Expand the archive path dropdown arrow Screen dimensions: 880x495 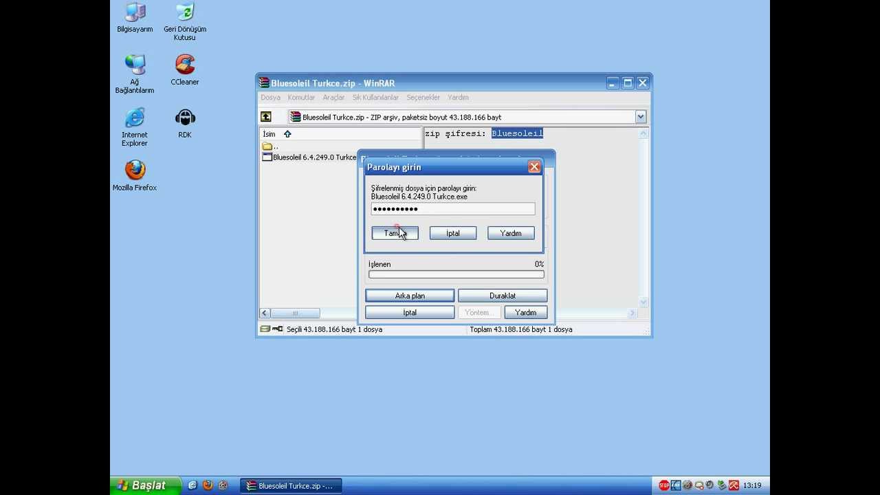point(641,117)
